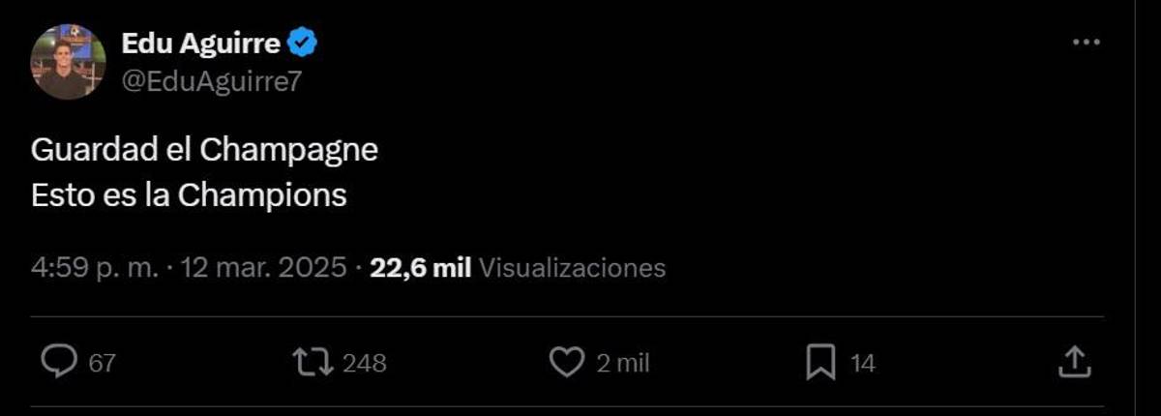Click the 14 bookmarks count
This screenshot has height=416, width=1161.
[863, 364]
